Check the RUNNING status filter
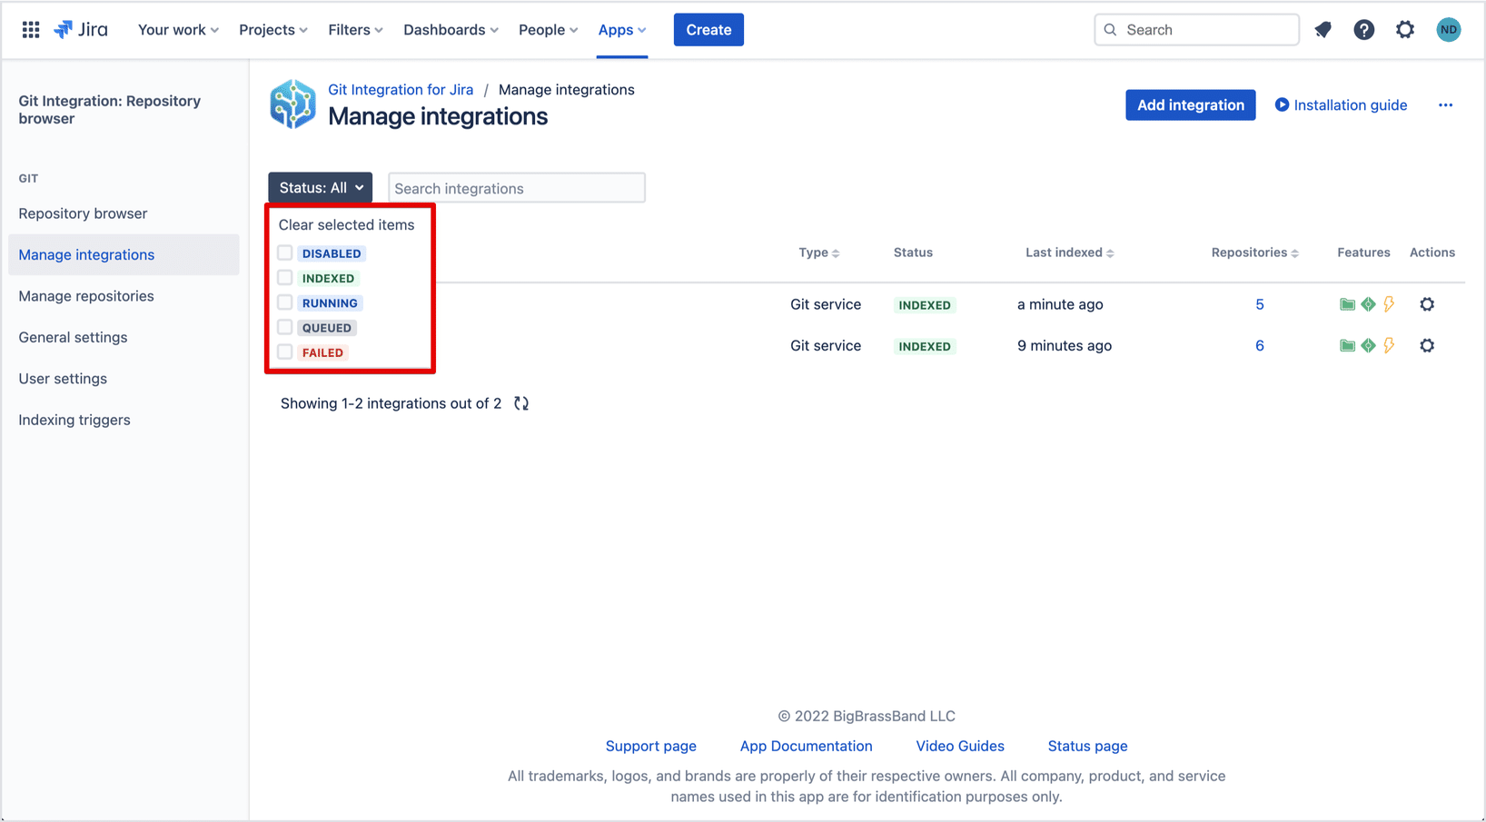Screen dimensions: 1486x822 (x=285, y=302)
